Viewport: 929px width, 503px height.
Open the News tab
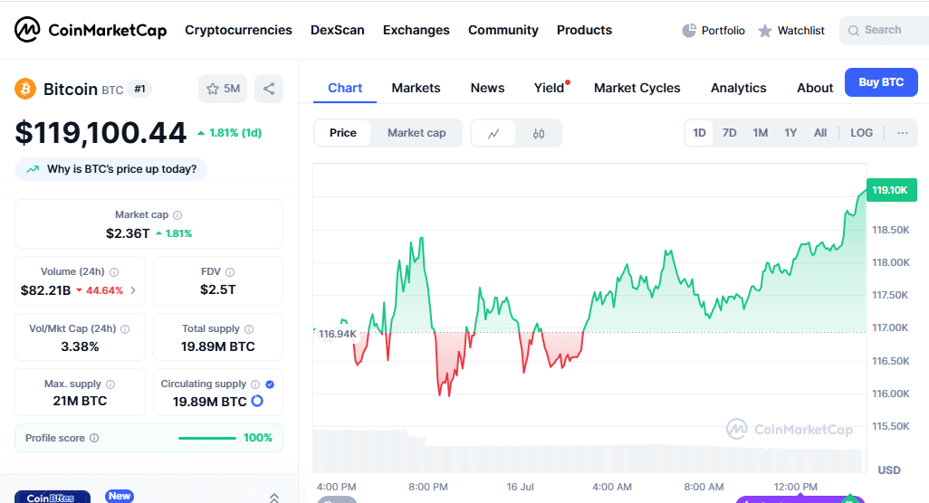pyautogui.click(x=488, y=88)
